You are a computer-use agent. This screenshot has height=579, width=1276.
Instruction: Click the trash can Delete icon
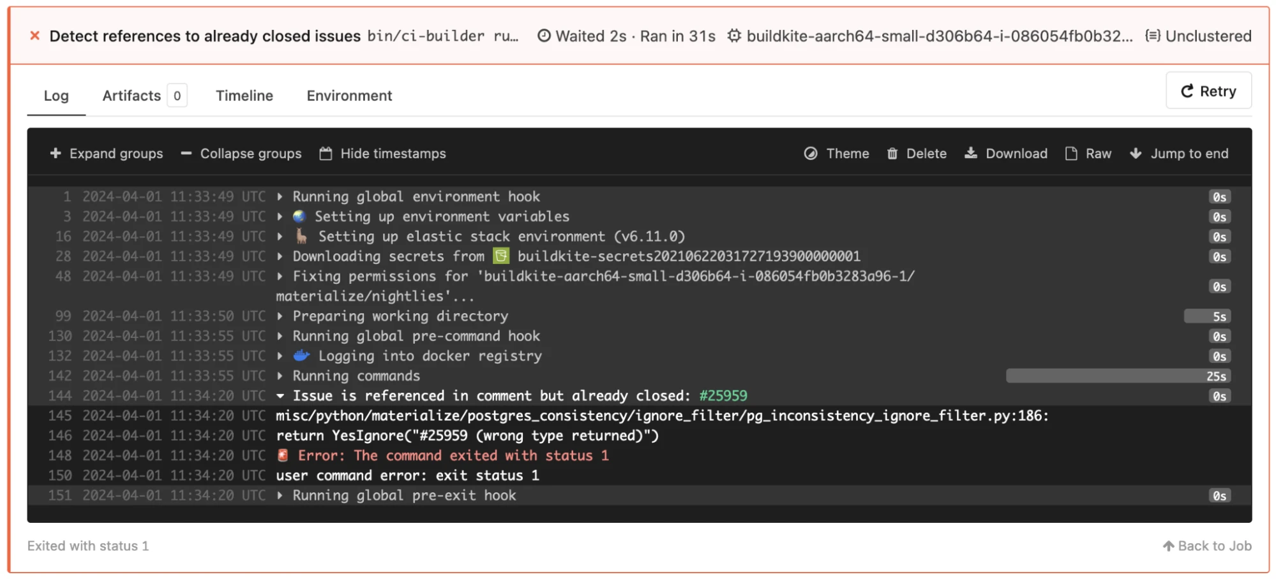(x=892, y=153)
